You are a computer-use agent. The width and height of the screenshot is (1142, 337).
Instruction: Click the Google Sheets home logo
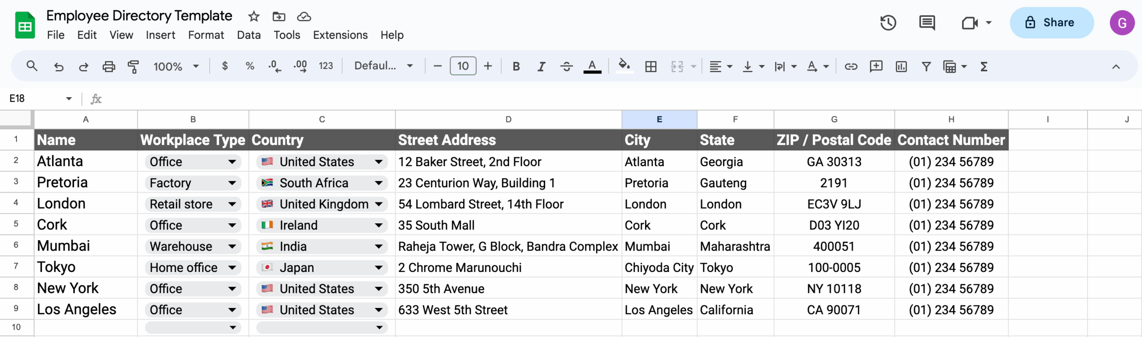25,25
